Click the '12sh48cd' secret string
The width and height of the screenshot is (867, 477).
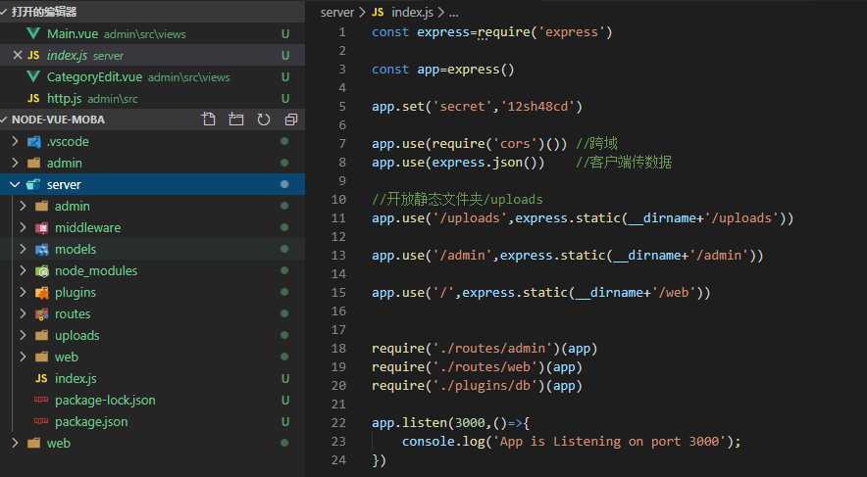point(537,106)
